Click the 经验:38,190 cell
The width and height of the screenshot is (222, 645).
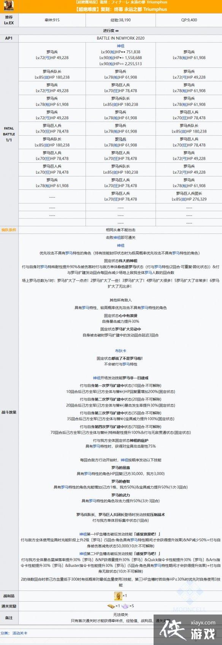(x=121, y=20)
